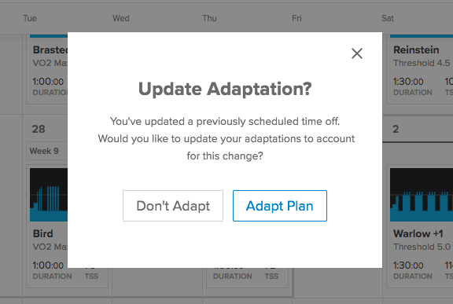Click the Adapt Plan button

coord(280,206)
